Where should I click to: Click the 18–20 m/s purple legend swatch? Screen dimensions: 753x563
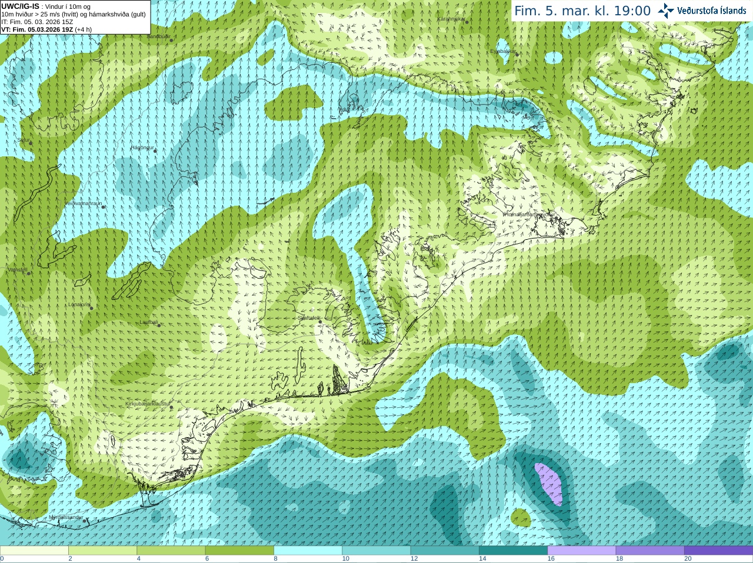pos(650,551)
